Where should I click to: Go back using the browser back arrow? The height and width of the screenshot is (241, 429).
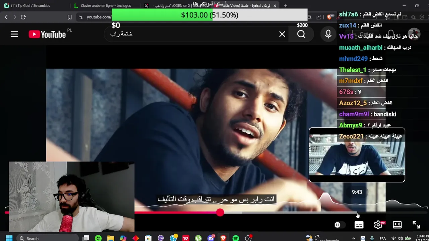pos(6,17)
